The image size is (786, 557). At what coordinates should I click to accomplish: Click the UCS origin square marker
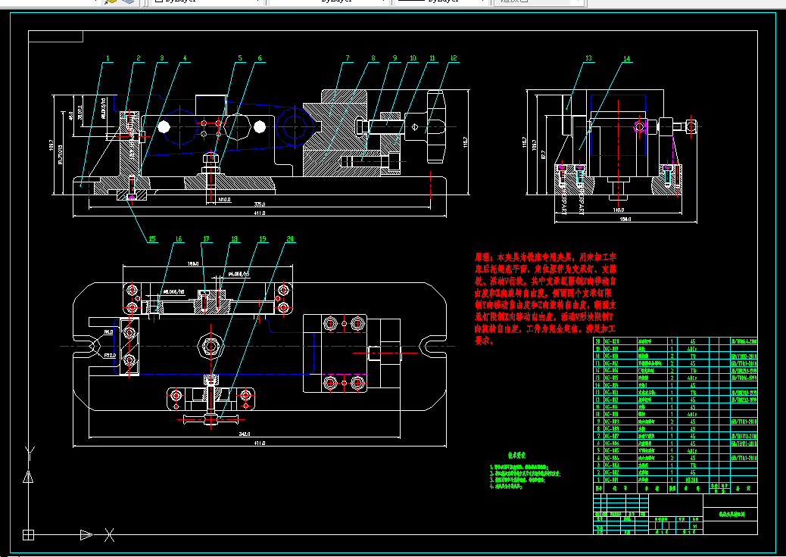click(29, 535)
